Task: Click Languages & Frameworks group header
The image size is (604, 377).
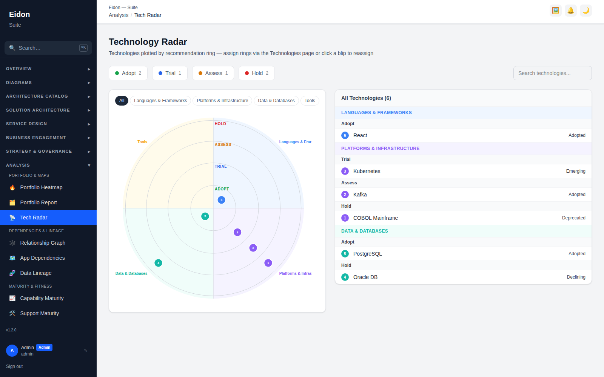Action: click(x=463, y=113)
